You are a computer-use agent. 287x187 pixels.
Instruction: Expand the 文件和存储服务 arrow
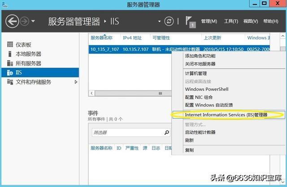coord(76,82)
